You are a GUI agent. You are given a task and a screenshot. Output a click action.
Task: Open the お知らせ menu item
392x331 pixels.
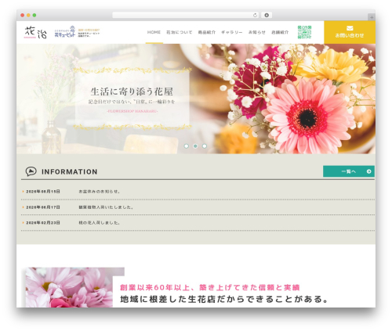pyautogui.click(x=256, y=32)
